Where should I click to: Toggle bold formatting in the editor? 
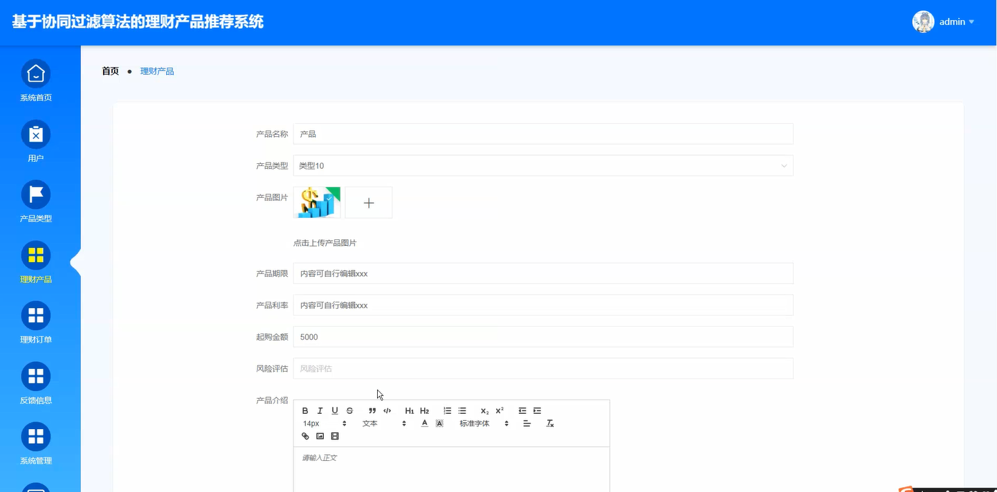click(305, 410)
